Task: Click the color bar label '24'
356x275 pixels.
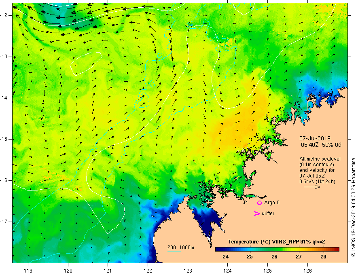Action: (x=225, y=257)
